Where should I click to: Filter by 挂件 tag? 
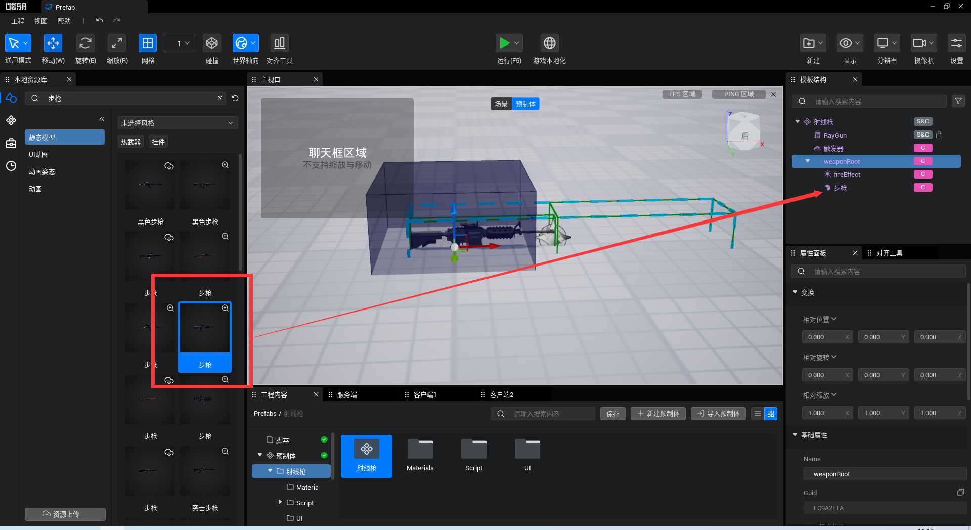tap(158, 142)
